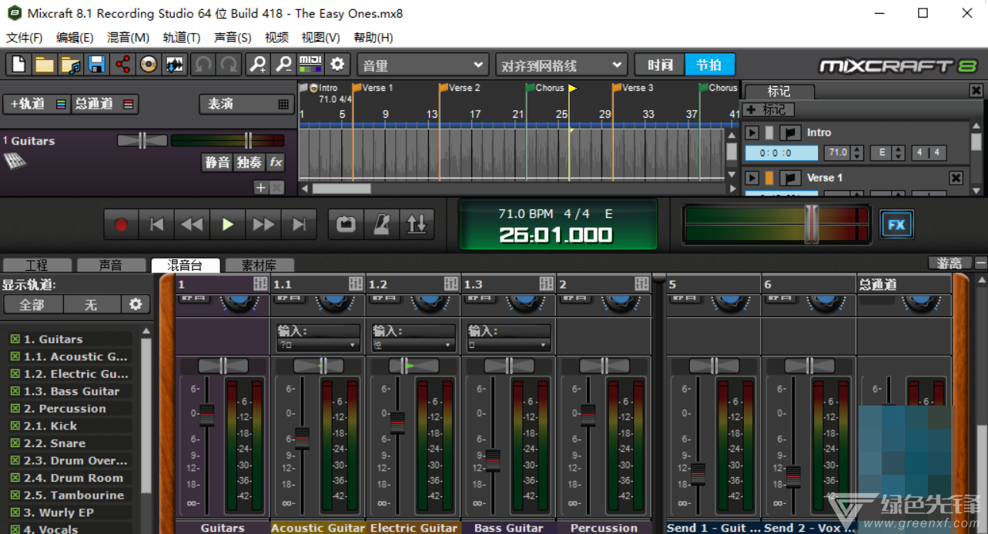Mute Guitars track with 静音 button
This screenshot has width=988, height=534.
(217, 162)
